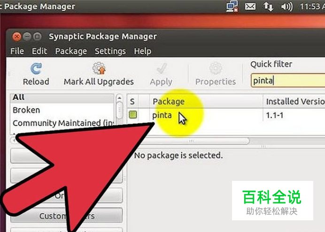Click Mark All Upgrades icon
The width and height of the screenshot is (325, 232).
pos(99,68)
